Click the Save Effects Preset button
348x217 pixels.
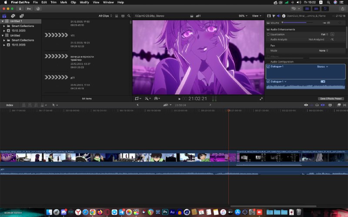pyautogui.click(x=331, y=99)
